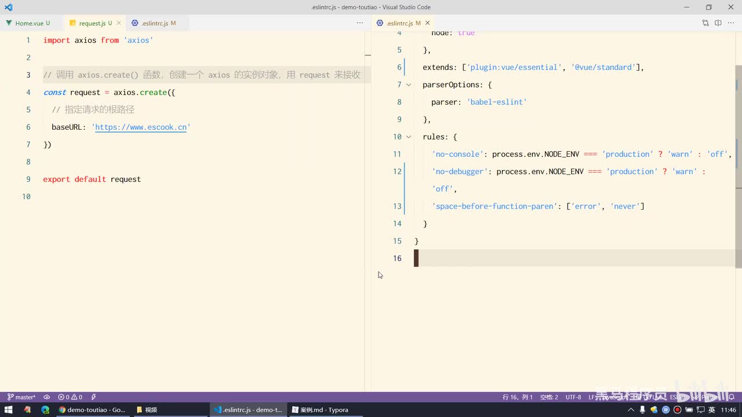
Task: Click the weather cloud tray icon
Action: (654, 409)
